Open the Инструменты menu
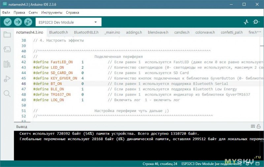This screenshot has height=167, width=264. click(x=52, y=13)
